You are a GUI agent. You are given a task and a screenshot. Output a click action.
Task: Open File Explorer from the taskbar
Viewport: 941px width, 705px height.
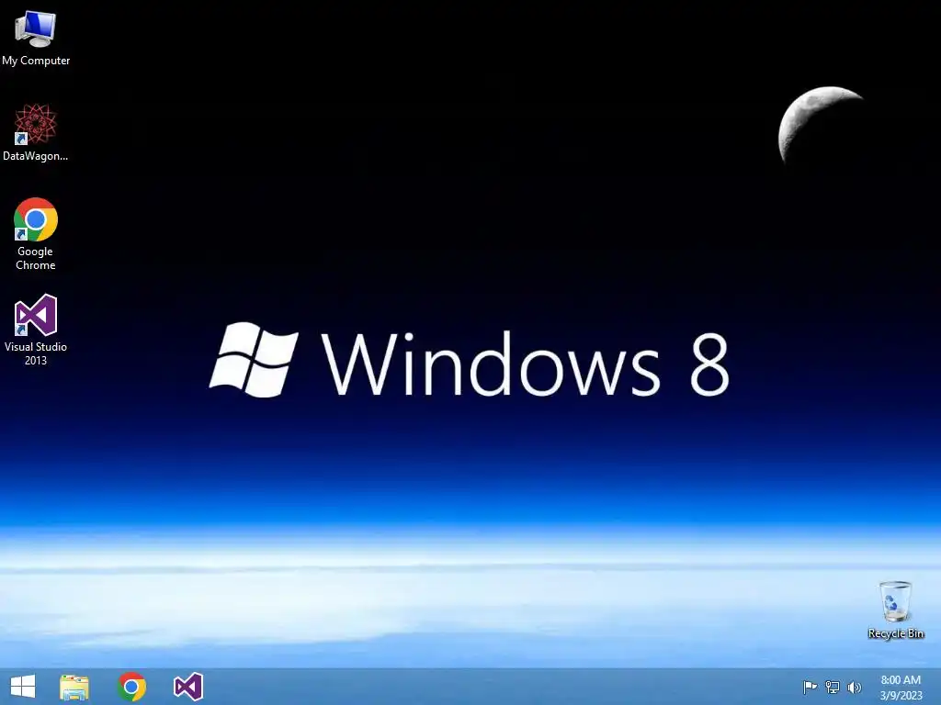coord(74,687)
